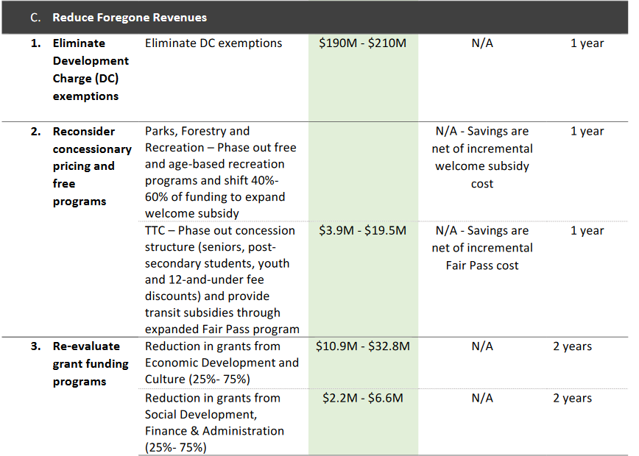
Task: Click the Economic Development and Culture grants description
Action: pos(221,363)
